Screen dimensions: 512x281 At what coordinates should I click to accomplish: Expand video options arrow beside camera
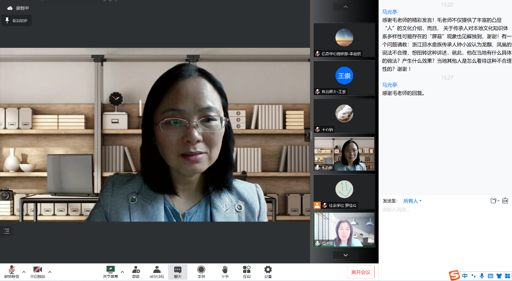coord(50,272)
